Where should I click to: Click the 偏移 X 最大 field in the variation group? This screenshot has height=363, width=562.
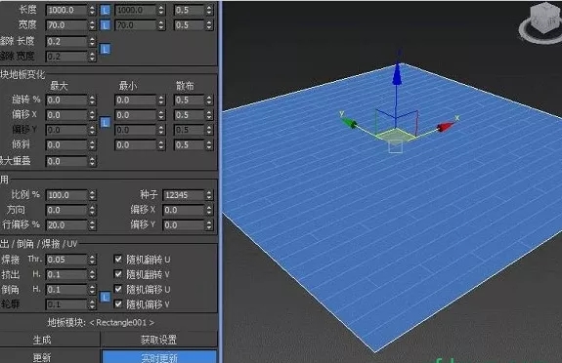click(x=66, y=115)
